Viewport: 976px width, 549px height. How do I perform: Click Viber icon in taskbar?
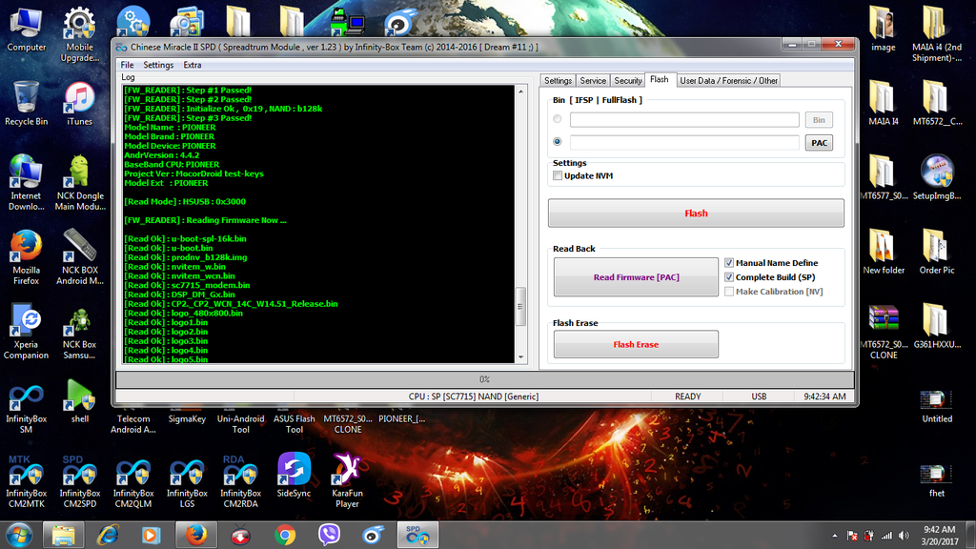[330, 535]
